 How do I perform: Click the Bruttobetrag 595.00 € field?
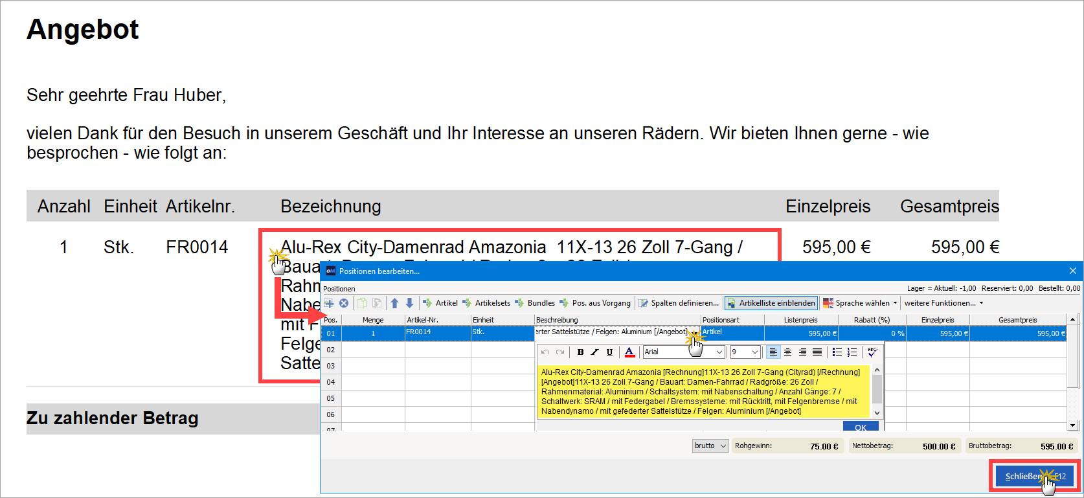click(1021, 446)
